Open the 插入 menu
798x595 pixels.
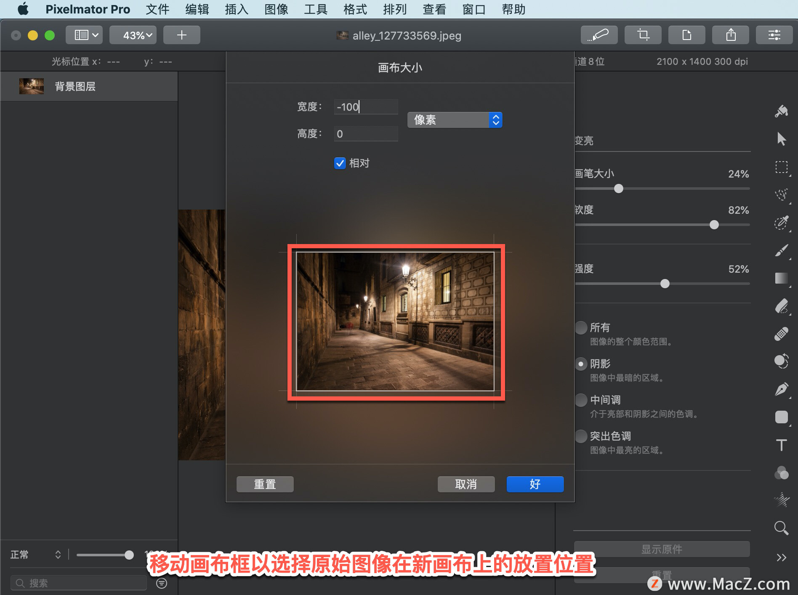tap(237, 9)
